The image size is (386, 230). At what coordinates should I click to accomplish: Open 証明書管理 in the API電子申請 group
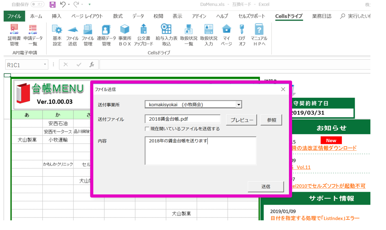tap(14, 35)
